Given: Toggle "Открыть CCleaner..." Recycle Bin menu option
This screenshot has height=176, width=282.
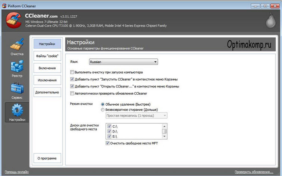Looking at the screenshot, I should pos(72,86).
